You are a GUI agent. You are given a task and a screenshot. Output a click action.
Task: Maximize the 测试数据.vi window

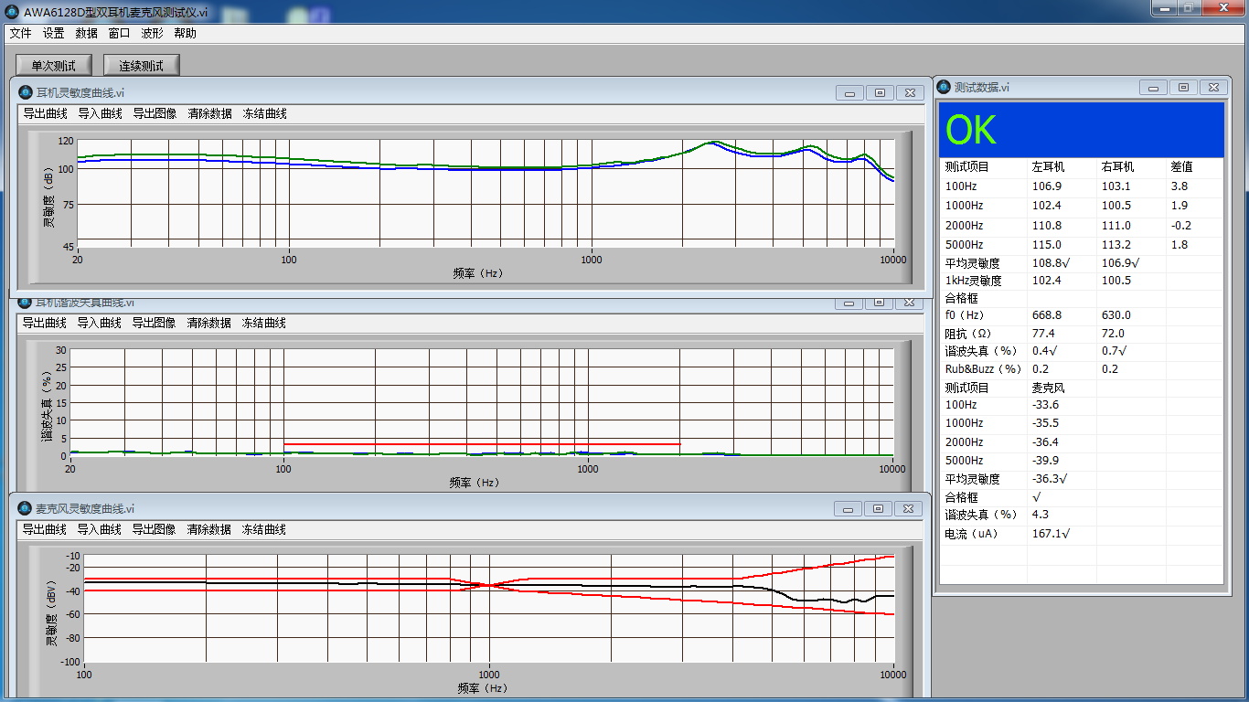click(1183, 87)
